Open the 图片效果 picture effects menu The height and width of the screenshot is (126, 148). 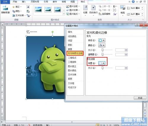(x=73, y=10)
